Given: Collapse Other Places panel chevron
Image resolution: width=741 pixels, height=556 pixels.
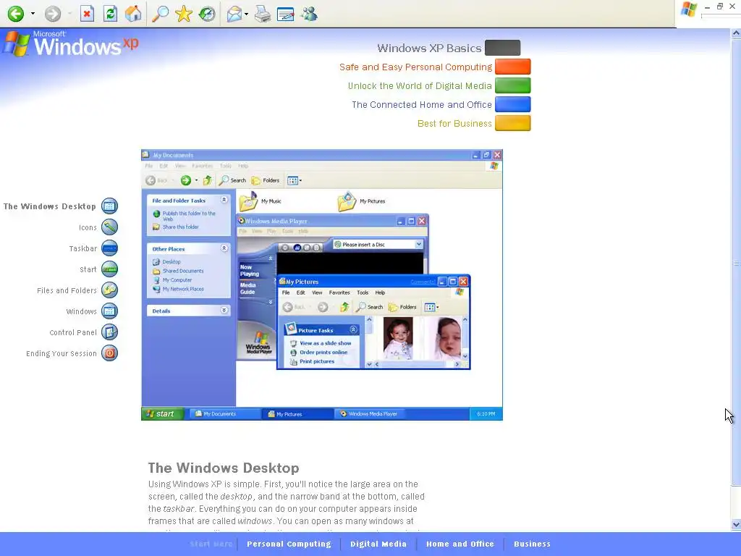Looking at the screenshot, I should [x=224, y=248].
